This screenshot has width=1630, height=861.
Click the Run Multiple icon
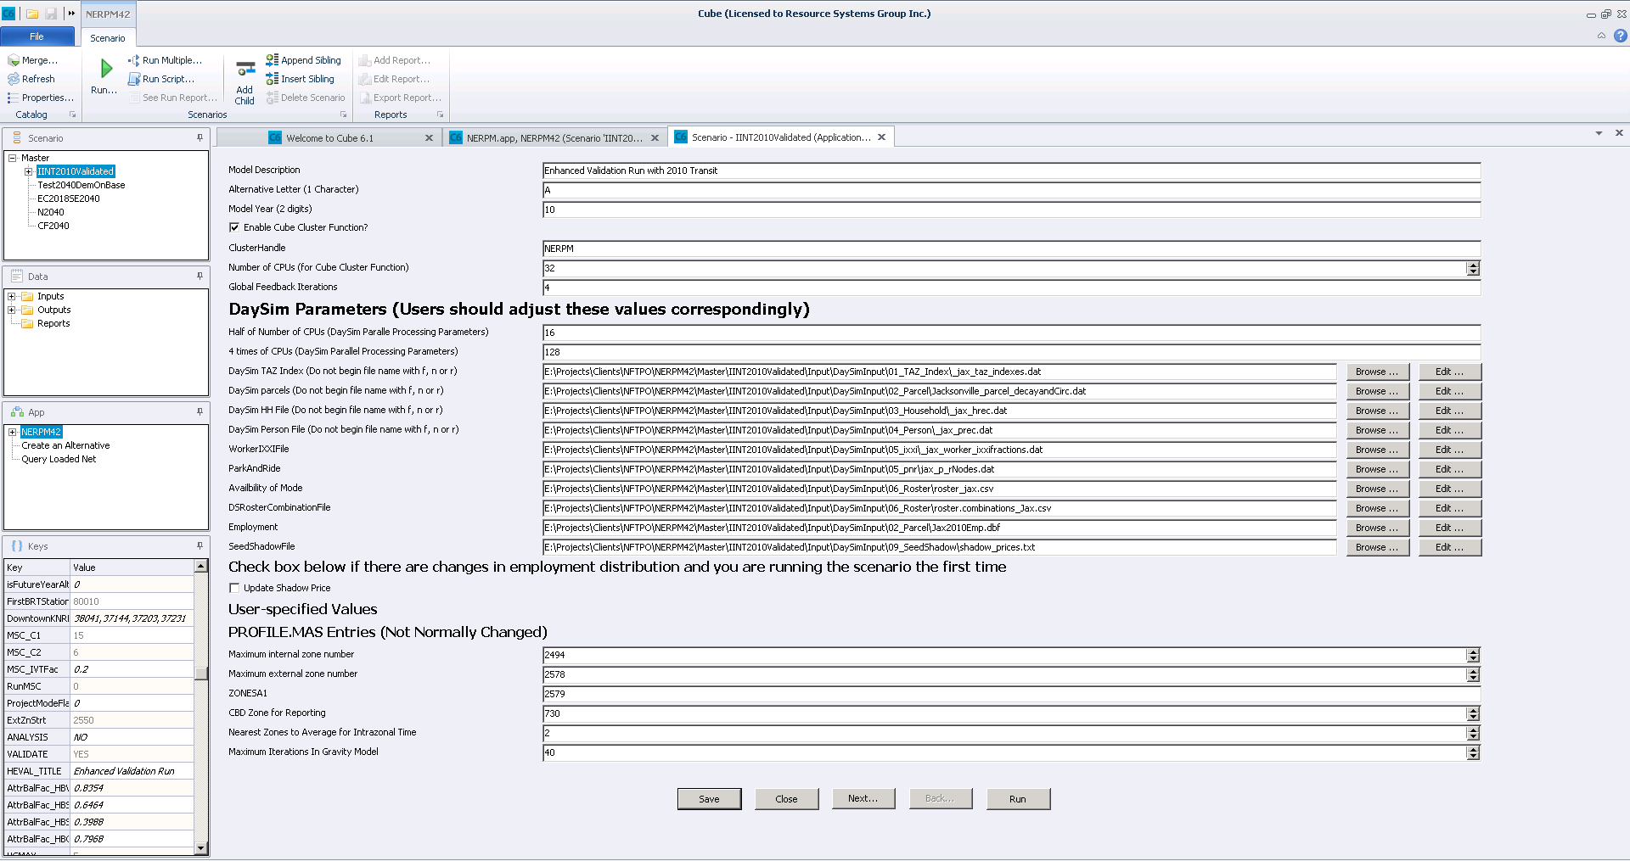click(134, 60)
